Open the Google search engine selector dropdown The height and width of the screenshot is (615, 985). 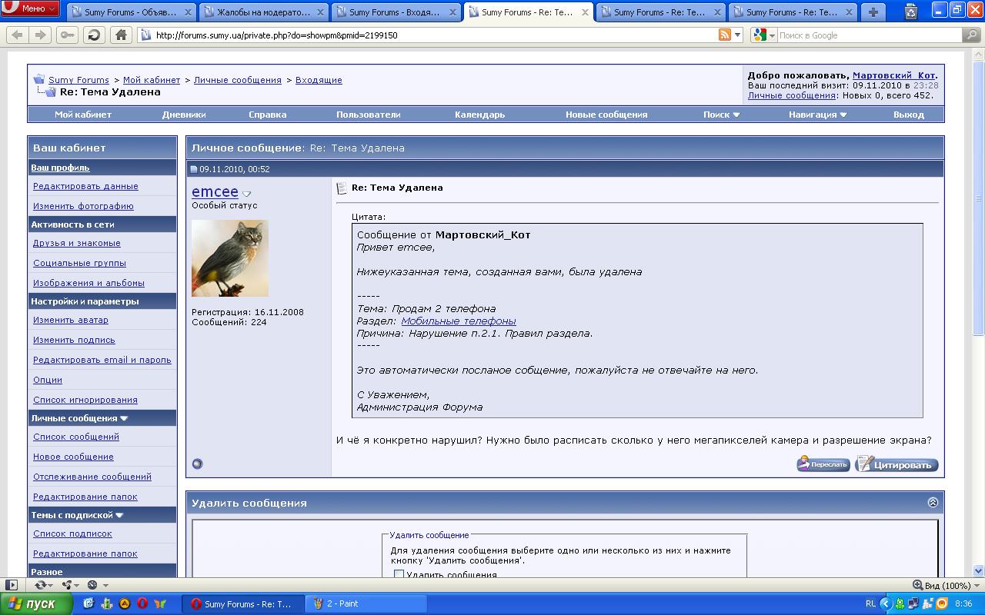click(x=764, y=35)
